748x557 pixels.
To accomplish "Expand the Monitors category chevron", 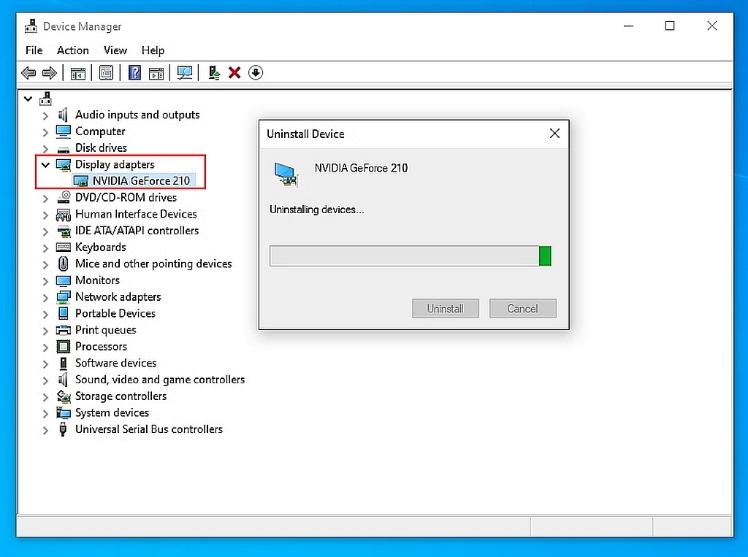I will (45, 281).
